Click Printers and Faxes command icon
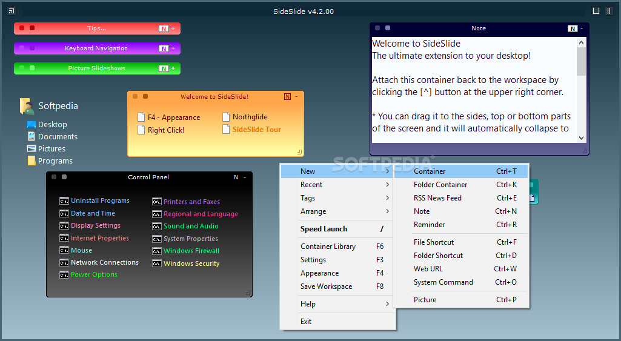Screen dimensions: 621x341 (x=157, y=202)
